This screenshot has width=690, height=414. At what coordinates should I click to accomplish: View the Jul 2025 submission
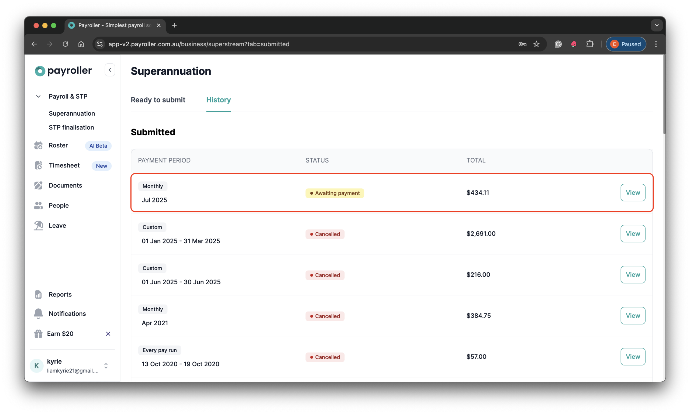pos(633,192)
